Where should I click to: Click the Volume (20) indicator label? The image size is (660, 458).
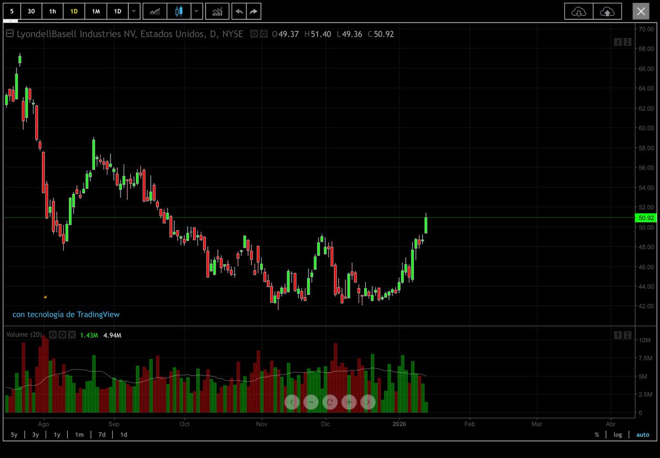[24, 334]
